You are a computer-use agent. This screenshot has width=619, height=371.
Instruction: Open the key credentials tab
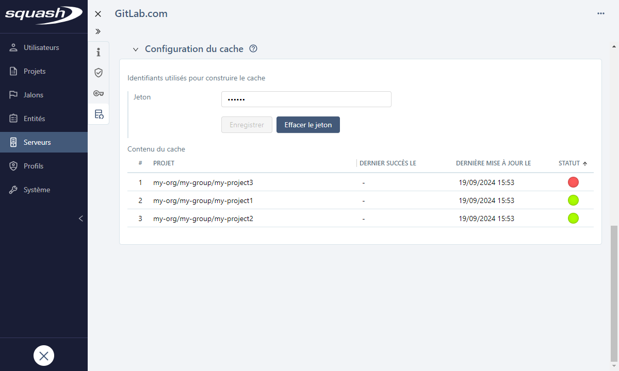(98, 93)
